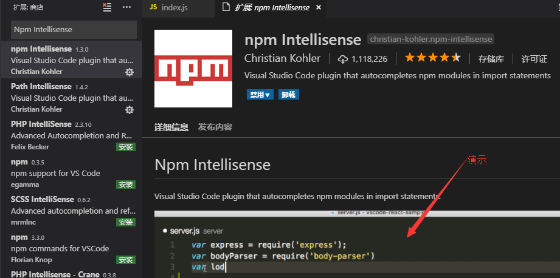The height and width of the screenshot is (278, 560).
Task: Click the christian-kohler.npm-intellisense identifier badge
Action: click(430, 39)
